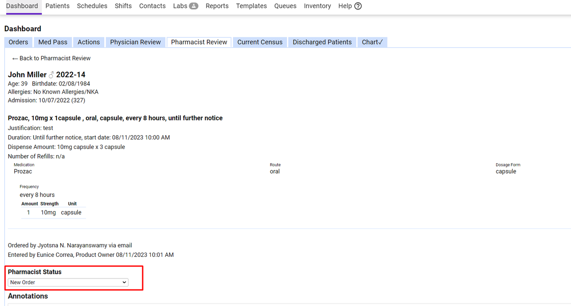Image resolution: width=571 pixels, height=306 pixels.
Task: Click the Help question mark icon
Action: pos(358,6)
